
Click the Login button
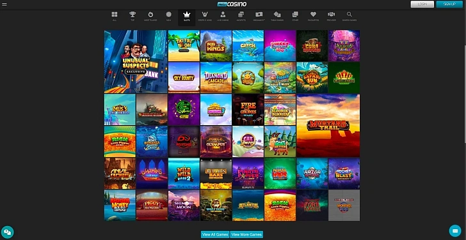click(422, 4)
